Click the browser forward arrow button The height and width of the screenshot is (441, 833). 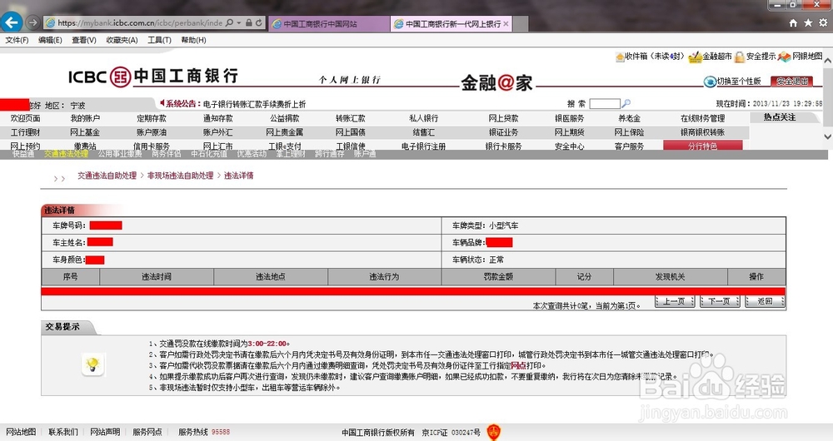point(33,22)
